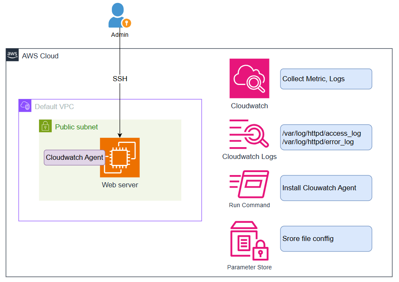Click the 'Install Clouwatch Agent' box
The width and height of the screenshot is (399, 282).
(x=326, y=188)
